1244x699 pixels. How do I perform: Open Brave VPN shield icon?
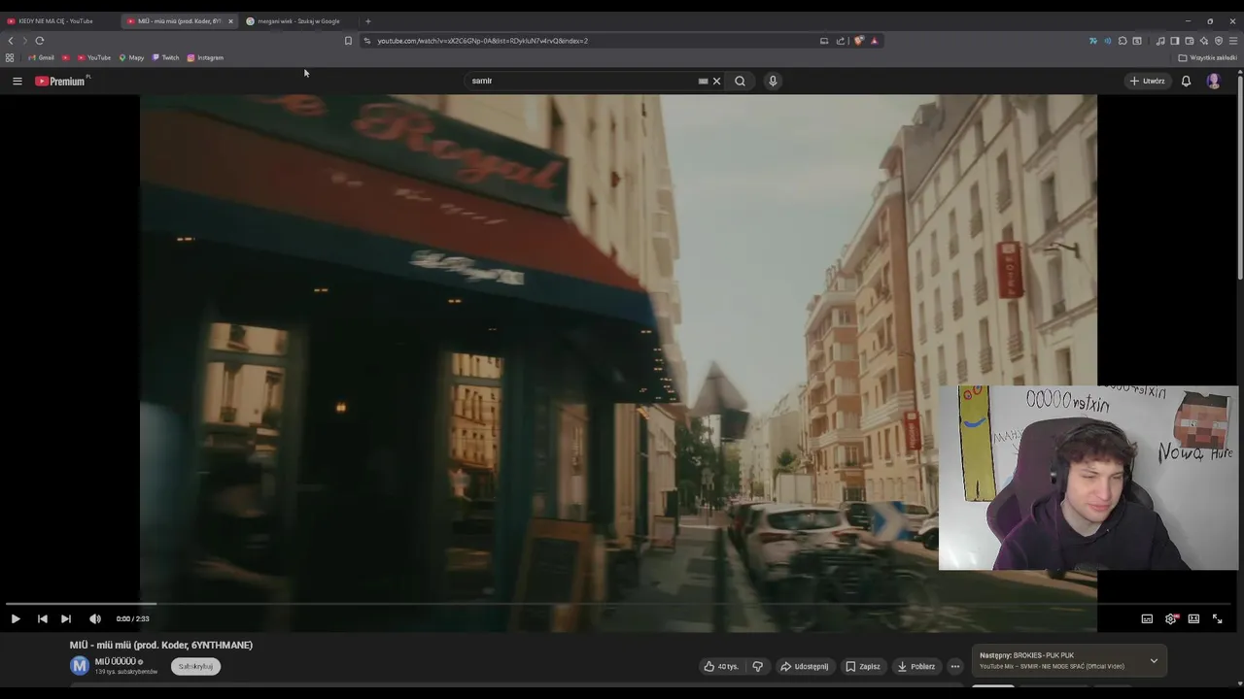pyautogui.click(x=1219, y=41)
